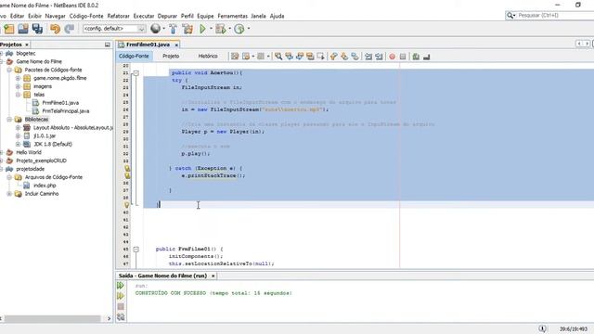
Task: Click Shift Line Left icon in editor toolbar
Action: click(368, 57)
